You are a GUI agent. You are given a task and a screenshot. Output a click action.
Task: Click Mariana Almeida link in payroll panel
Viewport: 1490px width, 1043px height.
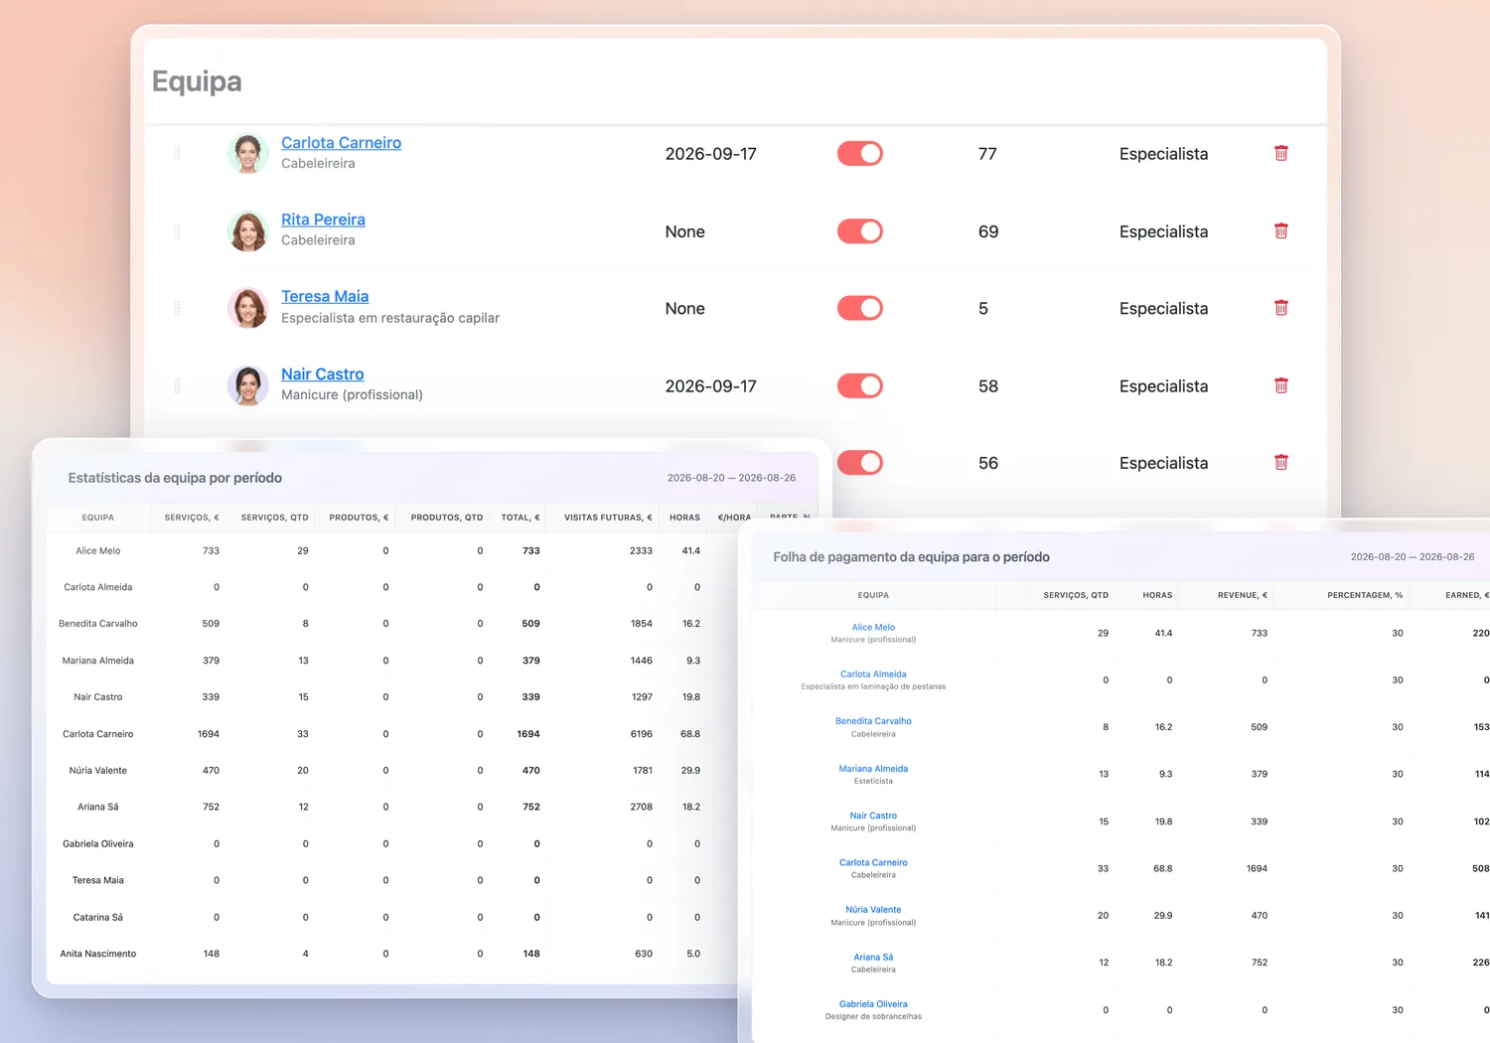(873, 768)
